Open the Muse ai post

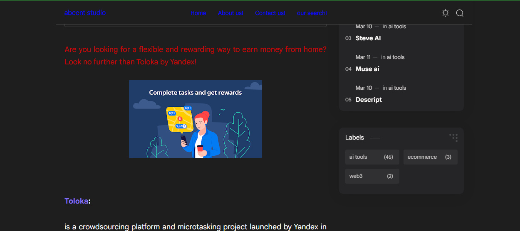(367, 69)
